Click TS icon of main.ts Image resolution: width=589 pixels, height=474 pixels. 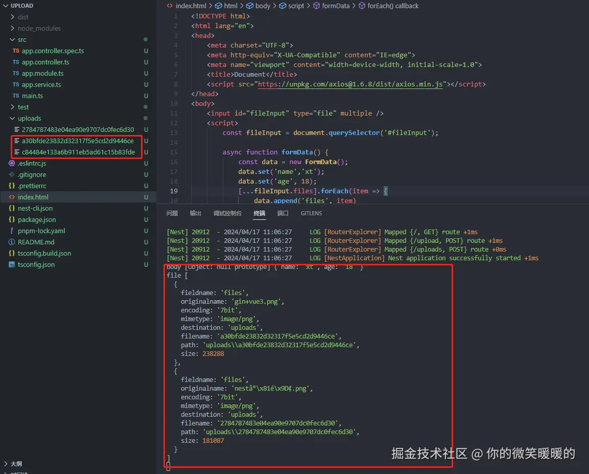(x=16, y=96)
